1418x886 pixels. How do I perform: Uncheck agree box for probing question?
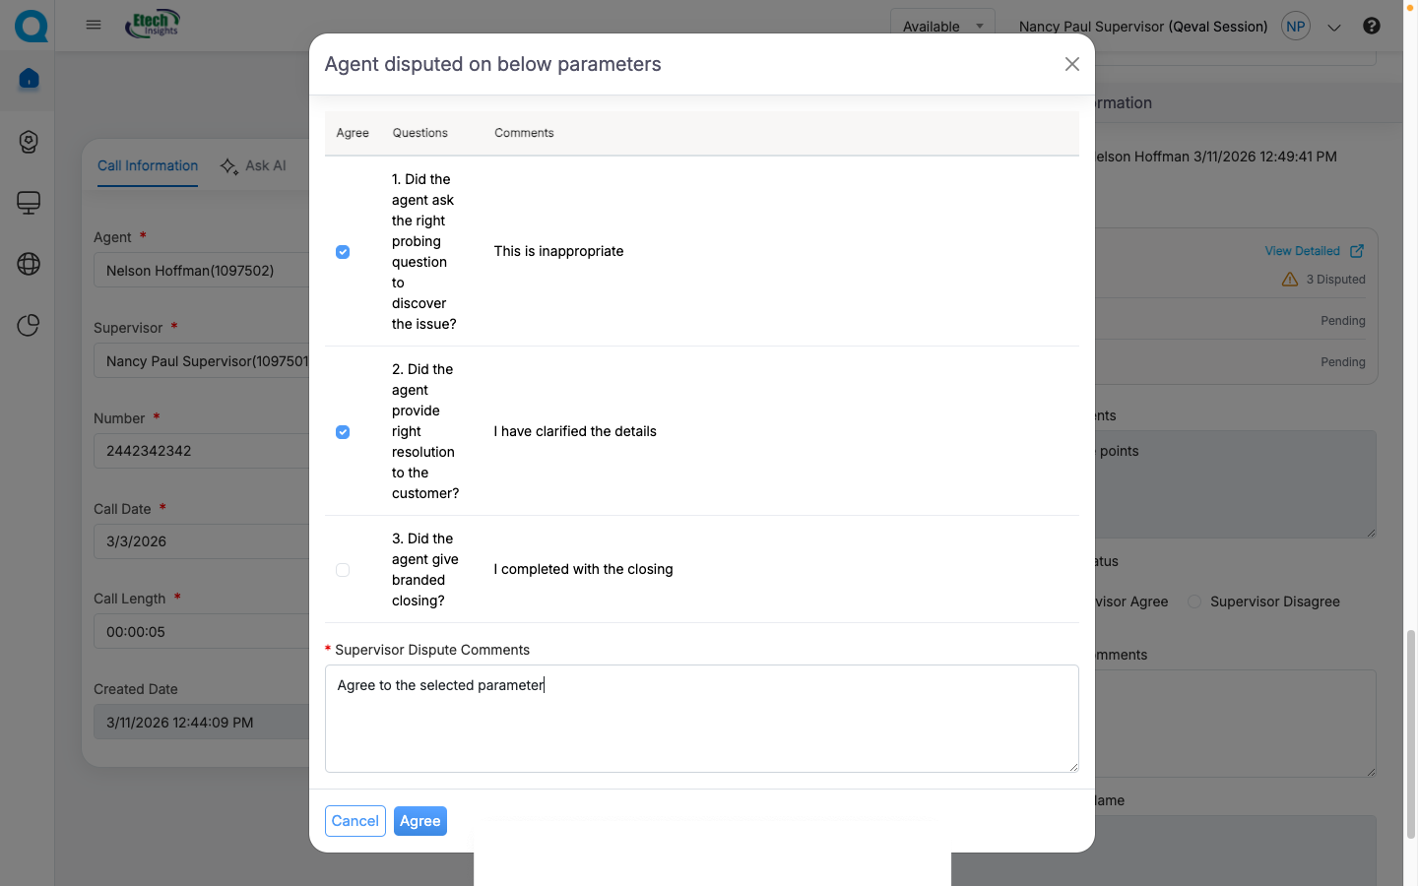[x=343, y=252]
